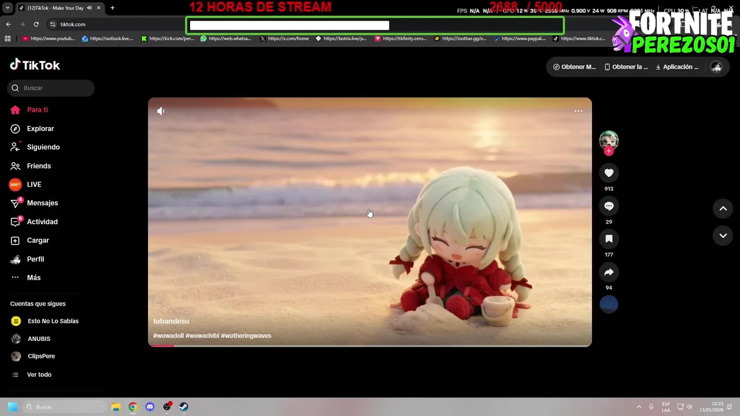Open the botrix.live bookmark
Image resolution: width=740 pixels, height=416 pixels.
click(341, 39)
